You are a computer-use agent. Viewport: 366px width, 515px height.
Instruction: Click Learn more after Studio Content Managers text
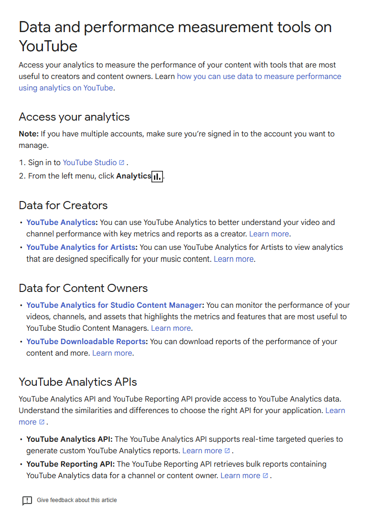pyautogui.click(x=171, y=328)
